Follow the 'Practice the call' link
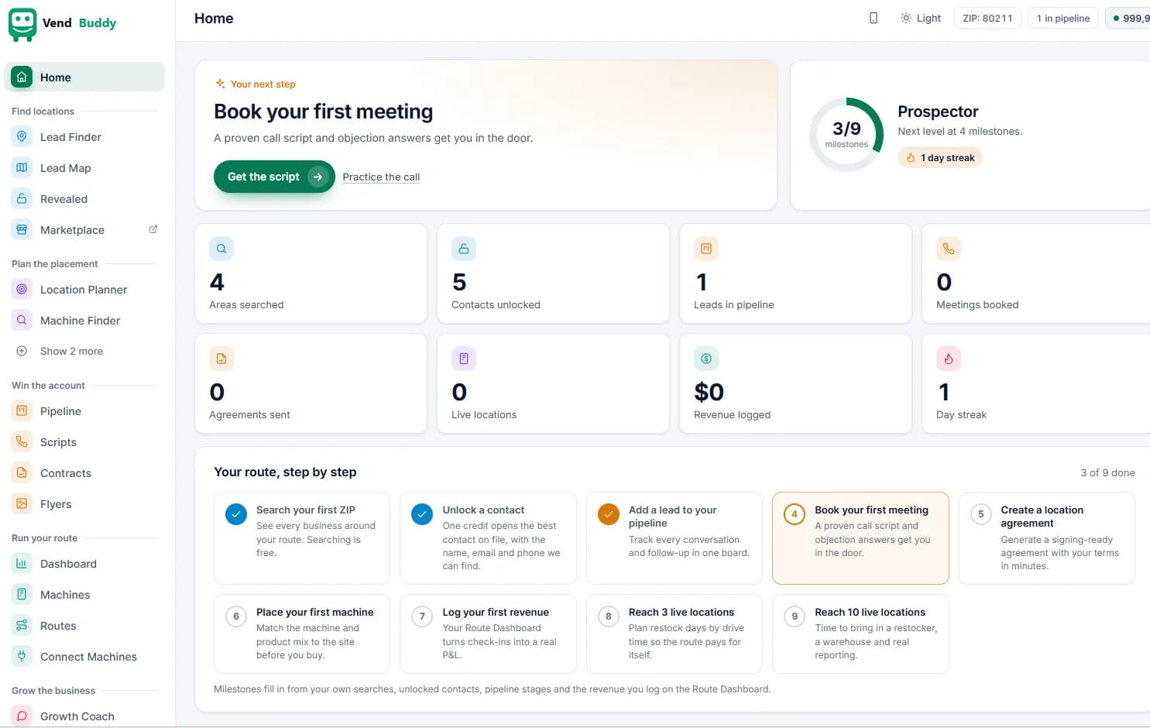The width and height of the screenshot is (1150, 728). [381, 177]
